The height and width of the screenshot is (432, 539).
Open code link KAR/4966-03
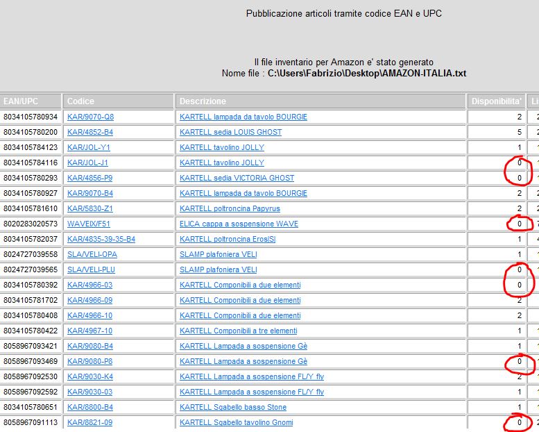click(x=89, y=285)
